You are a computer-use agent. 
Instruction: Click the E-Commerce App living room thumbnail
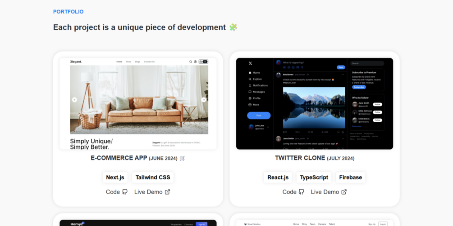(138, 104)
